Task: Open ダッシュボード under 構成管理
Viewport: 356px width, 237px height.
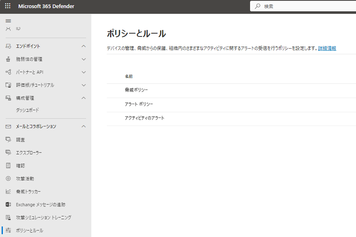Action: (28, 110)
